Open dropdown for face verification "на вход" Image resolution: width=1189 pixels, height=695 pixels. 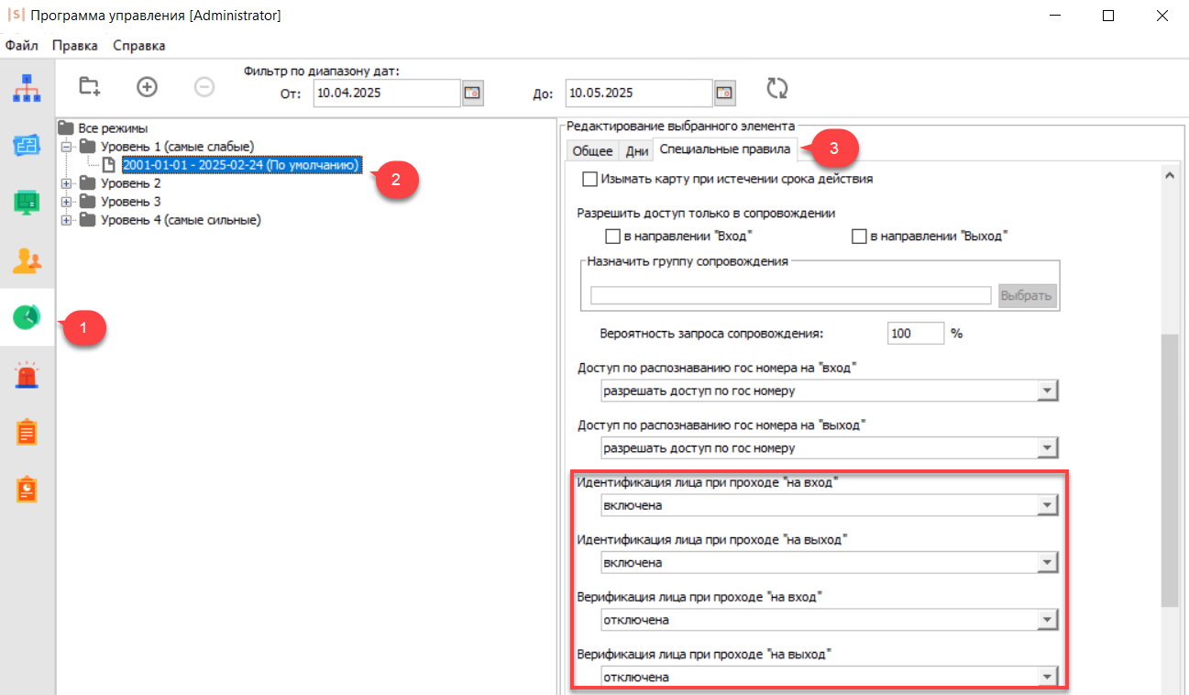(x=1047, y=620)
